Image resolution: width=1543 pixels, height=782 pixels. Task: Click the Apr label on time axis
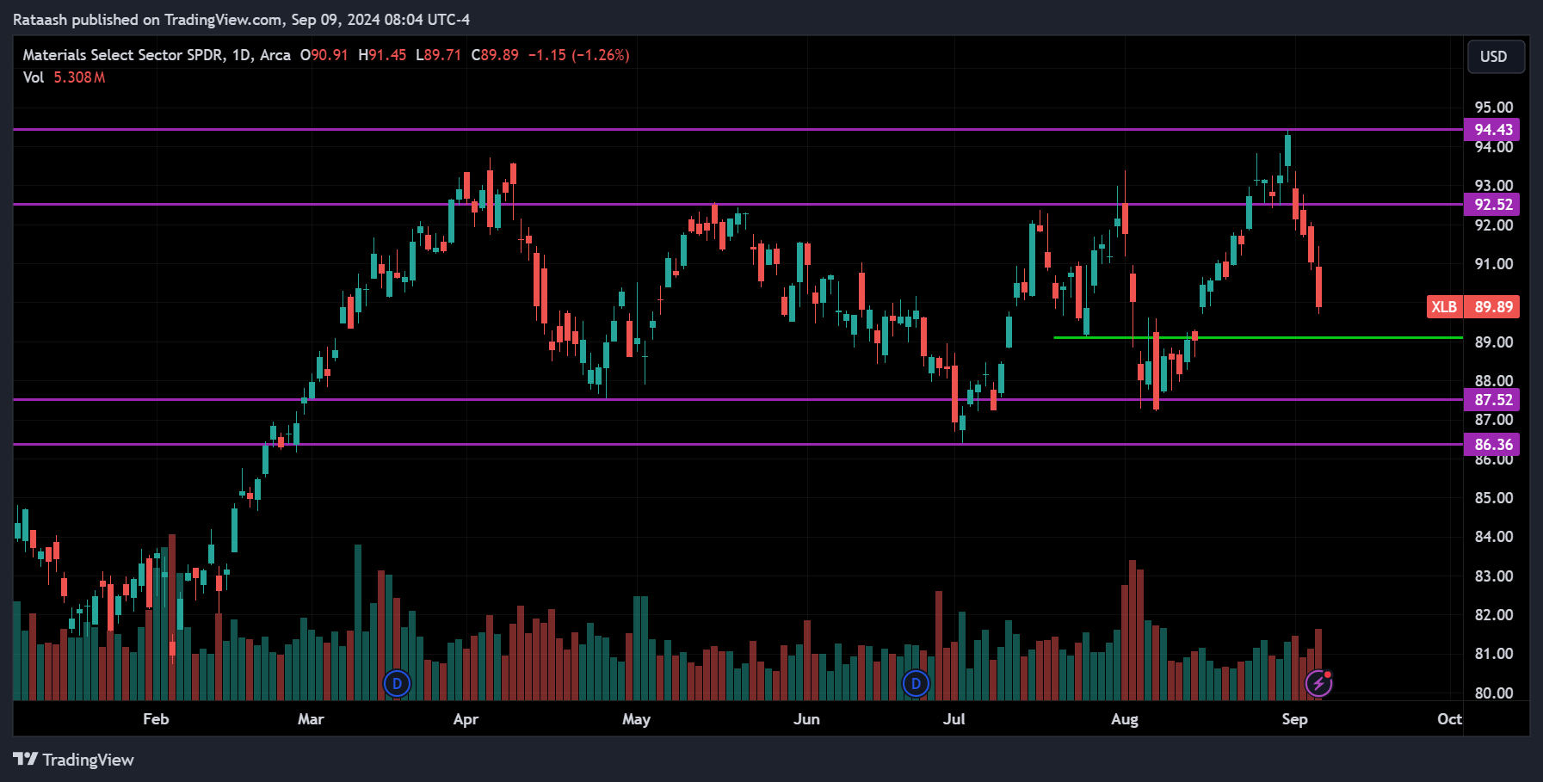(466, 719)
